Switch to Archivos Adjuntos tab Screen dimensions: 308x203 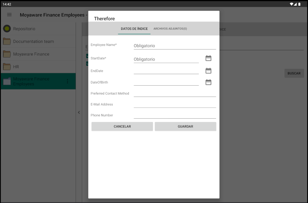[x=170, y=29]
